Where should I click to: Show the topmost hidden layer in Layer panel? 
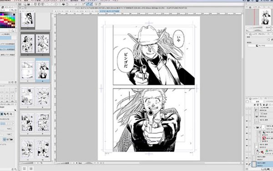[247, 109]
